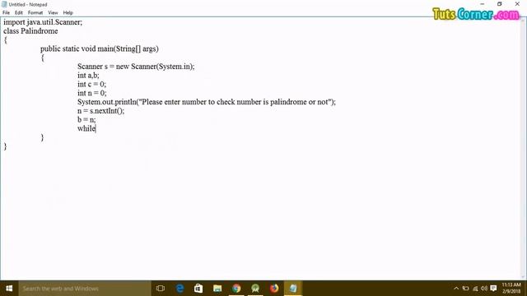Open the Format menu

click(35, 13)
